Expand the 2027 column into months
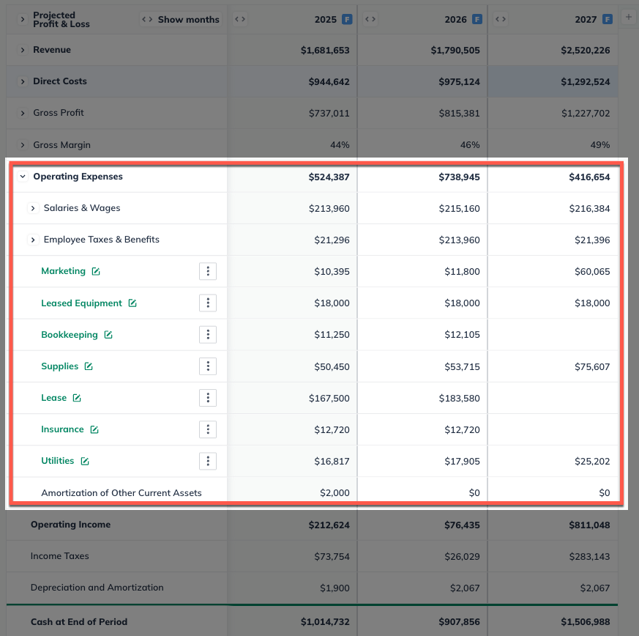 [x=501, y=19]
